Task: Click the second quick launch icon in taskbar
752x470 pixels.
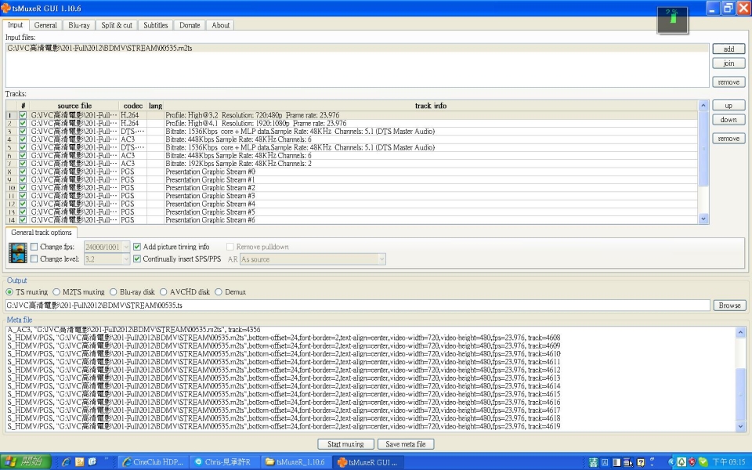Action: tap(79, 462)
